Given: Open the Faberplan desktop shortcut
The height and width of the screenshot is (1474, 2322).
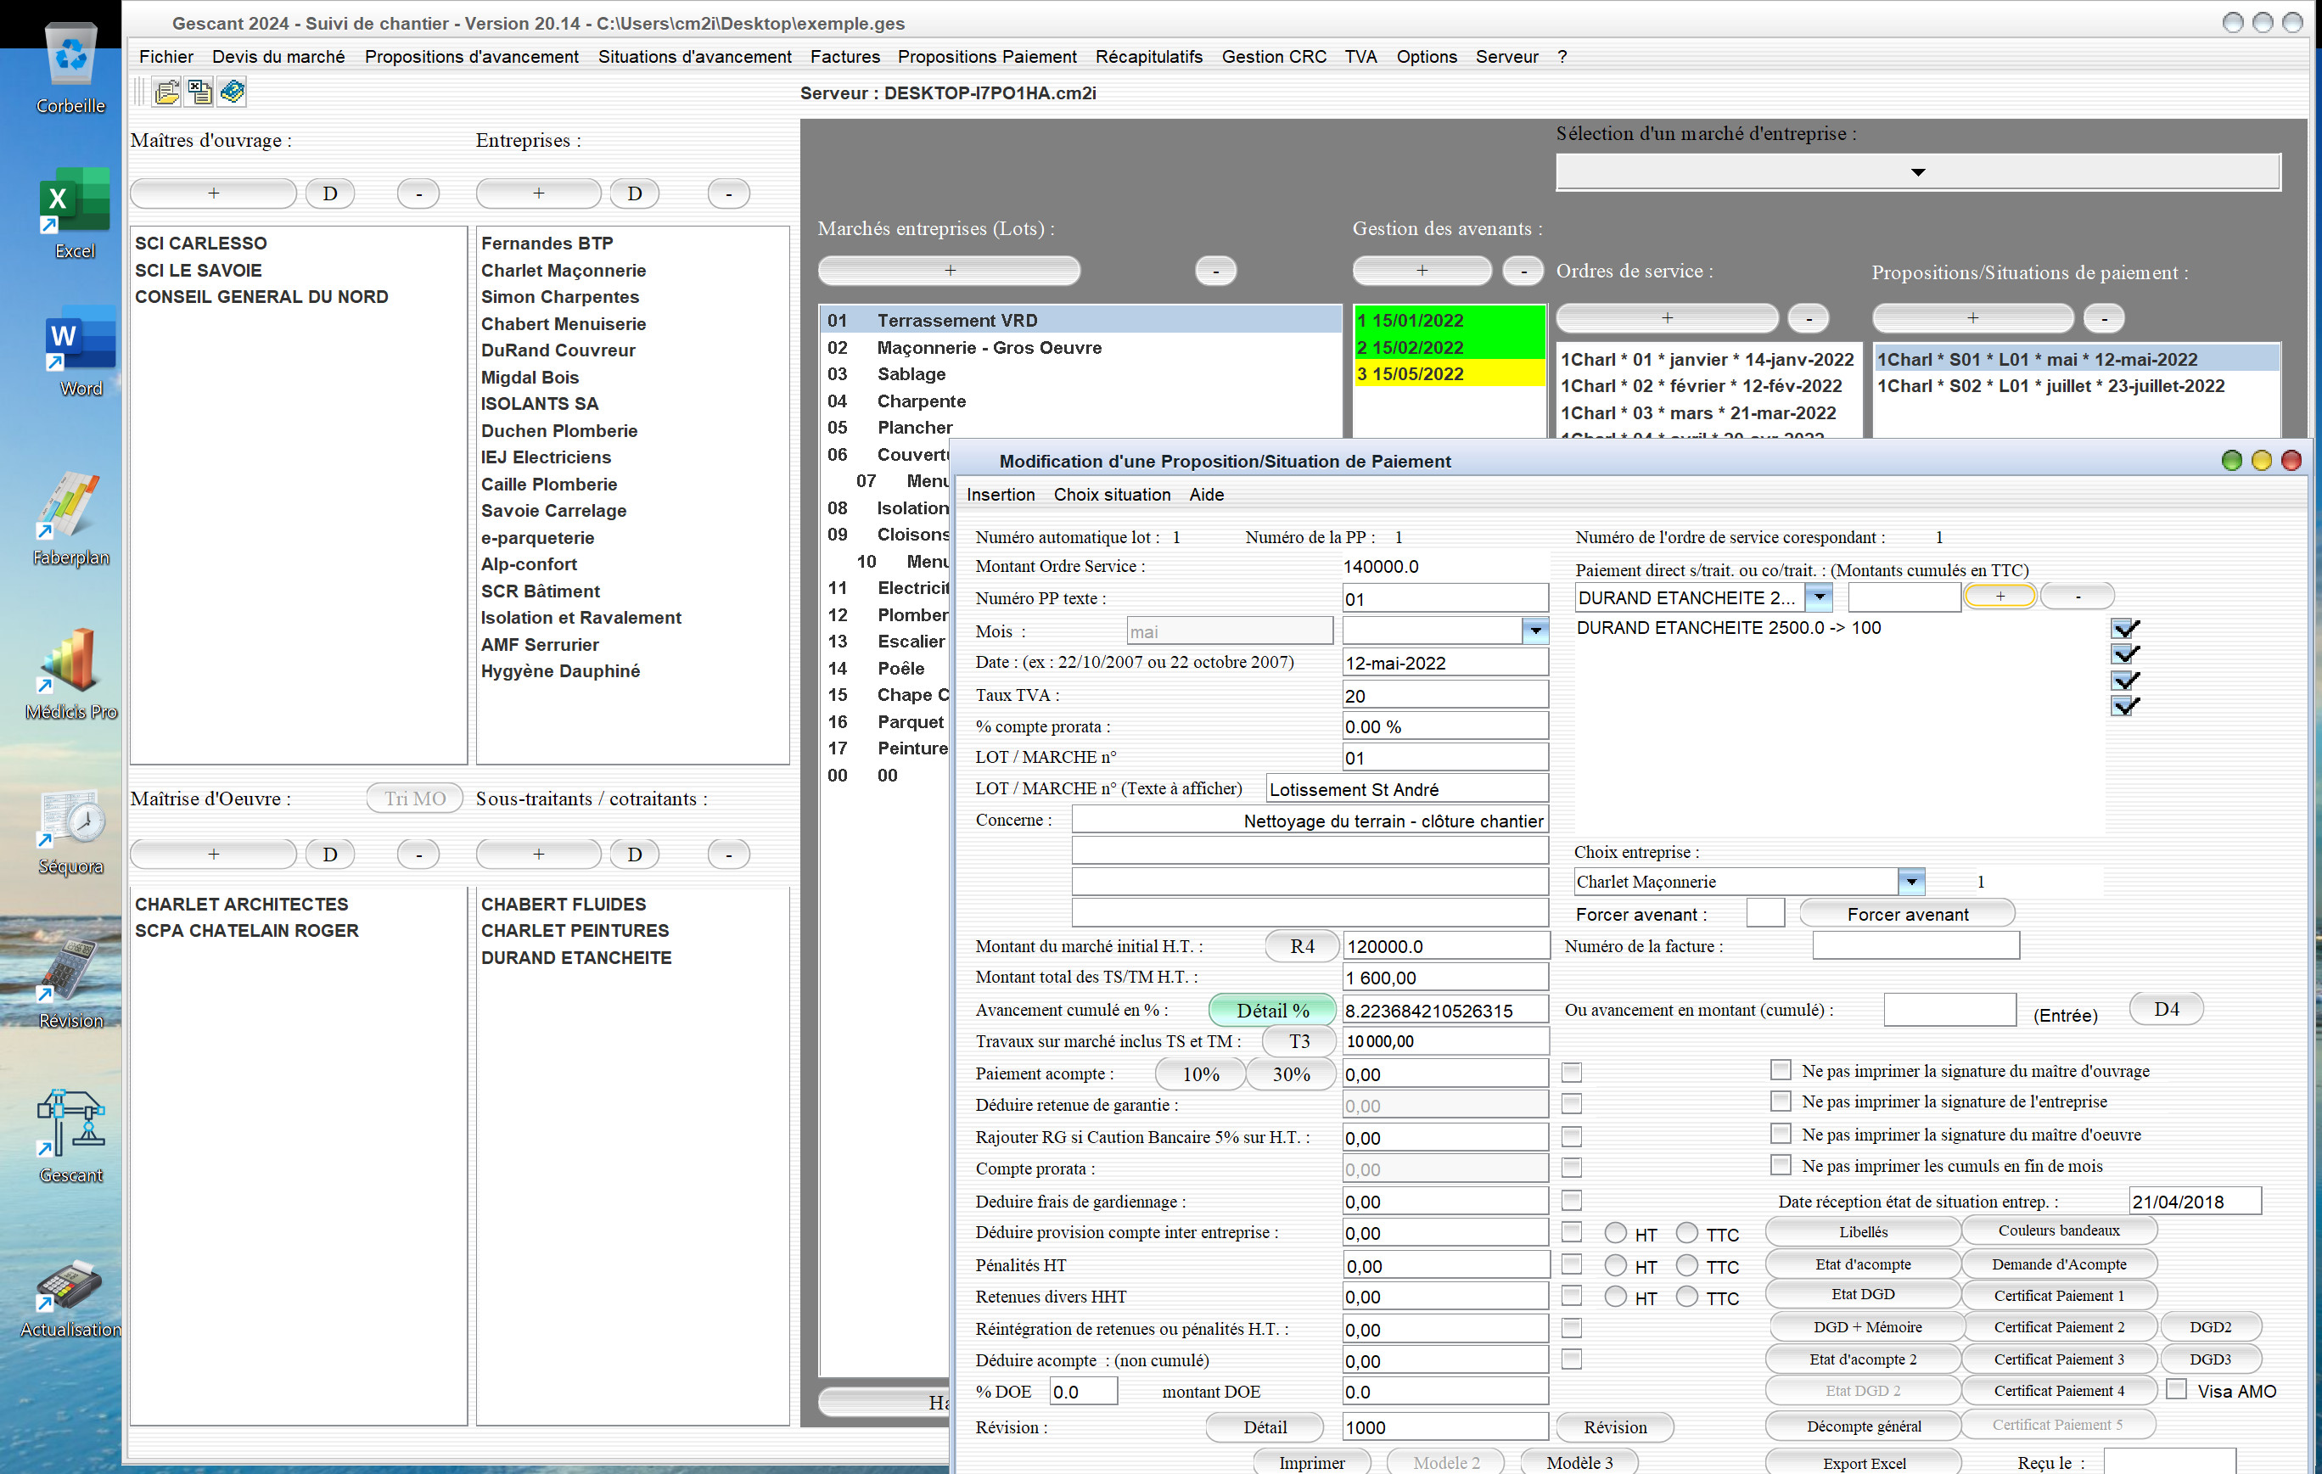Looking at the screenshot, I should click(x=70, y=518).
